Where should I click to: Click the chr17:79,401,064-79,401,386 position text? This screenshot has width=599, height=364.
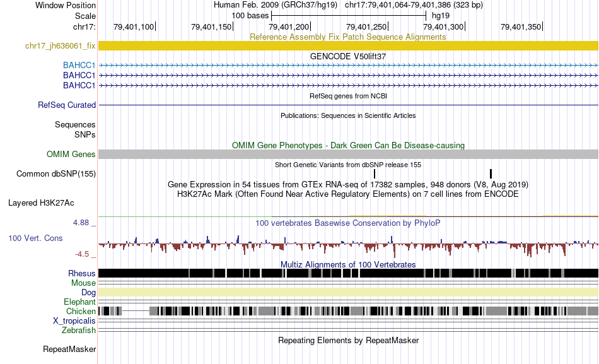click(414, 5)
